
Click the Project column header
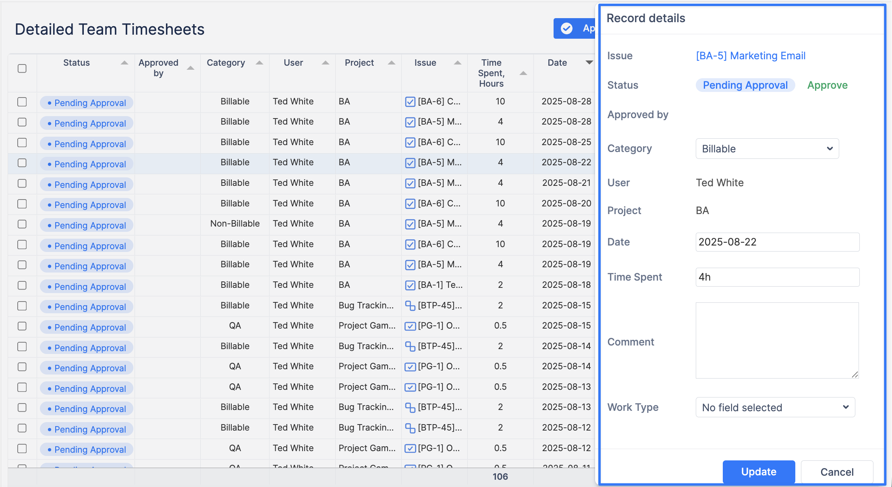click(x=359, y=63)
